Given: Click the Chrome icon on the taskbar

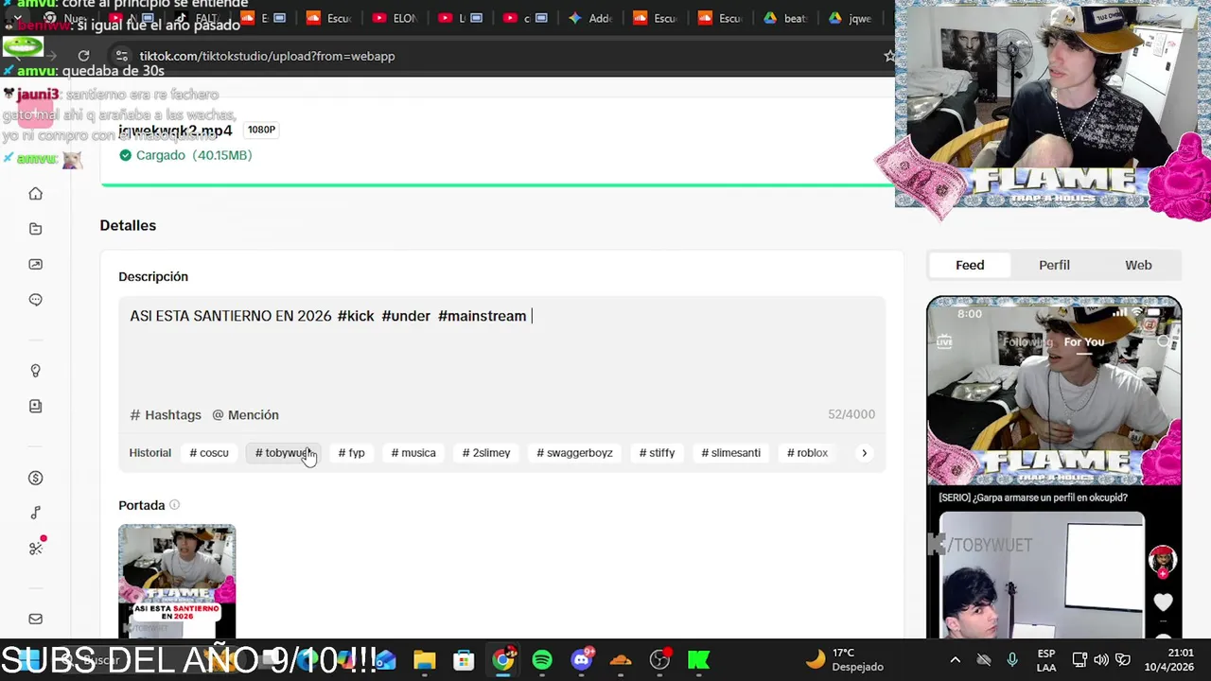Looking at the screenshot, I should point(503,660).
